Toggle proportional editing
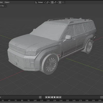 [x=60, y=2]
